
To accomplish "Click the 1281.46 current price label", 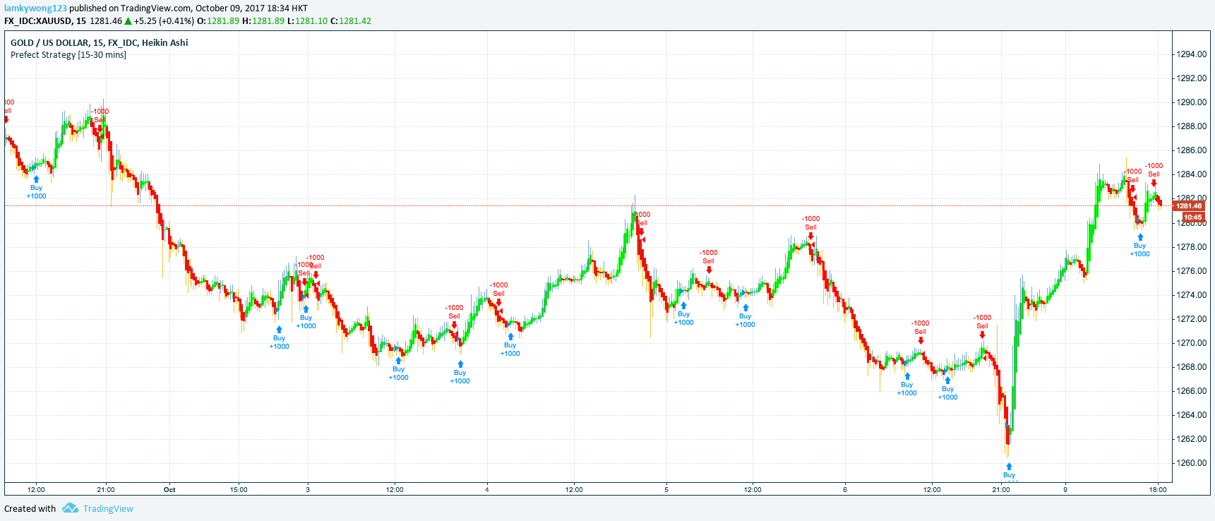I will [x=1189, y=206].
